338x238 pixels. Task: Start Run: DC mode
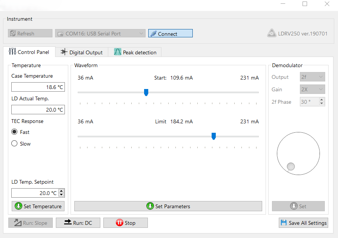pos(78,223)
